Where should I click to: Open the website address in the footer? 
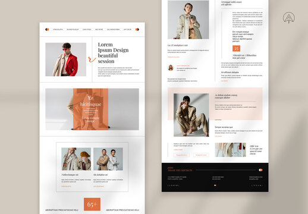pos(256,177)
